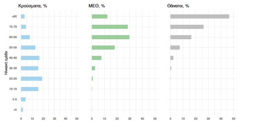Image resolution: width=253 pixels, height=127 pixels.
Task: Click the 50-59 bar in the ΜΕΘ chart
Action: point(103,47)
